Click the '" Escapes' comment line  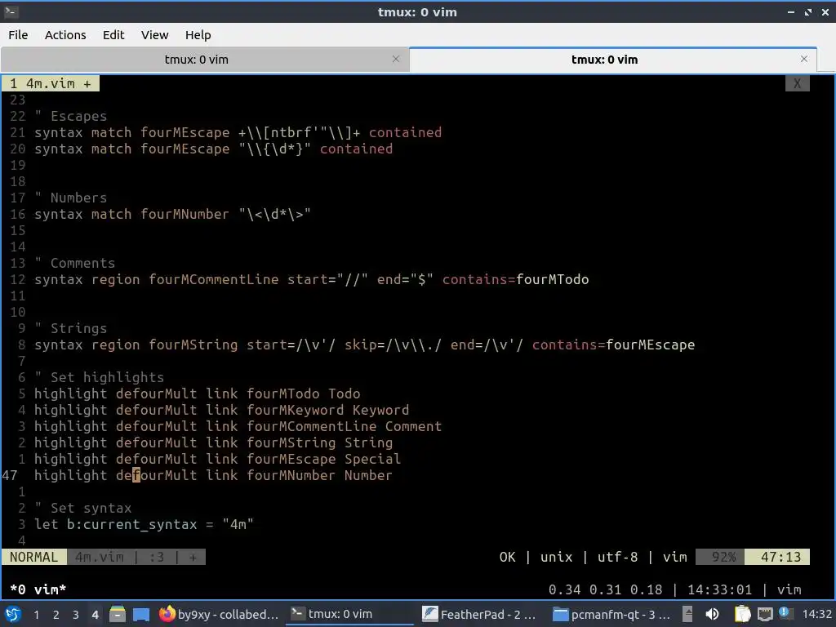71,116
